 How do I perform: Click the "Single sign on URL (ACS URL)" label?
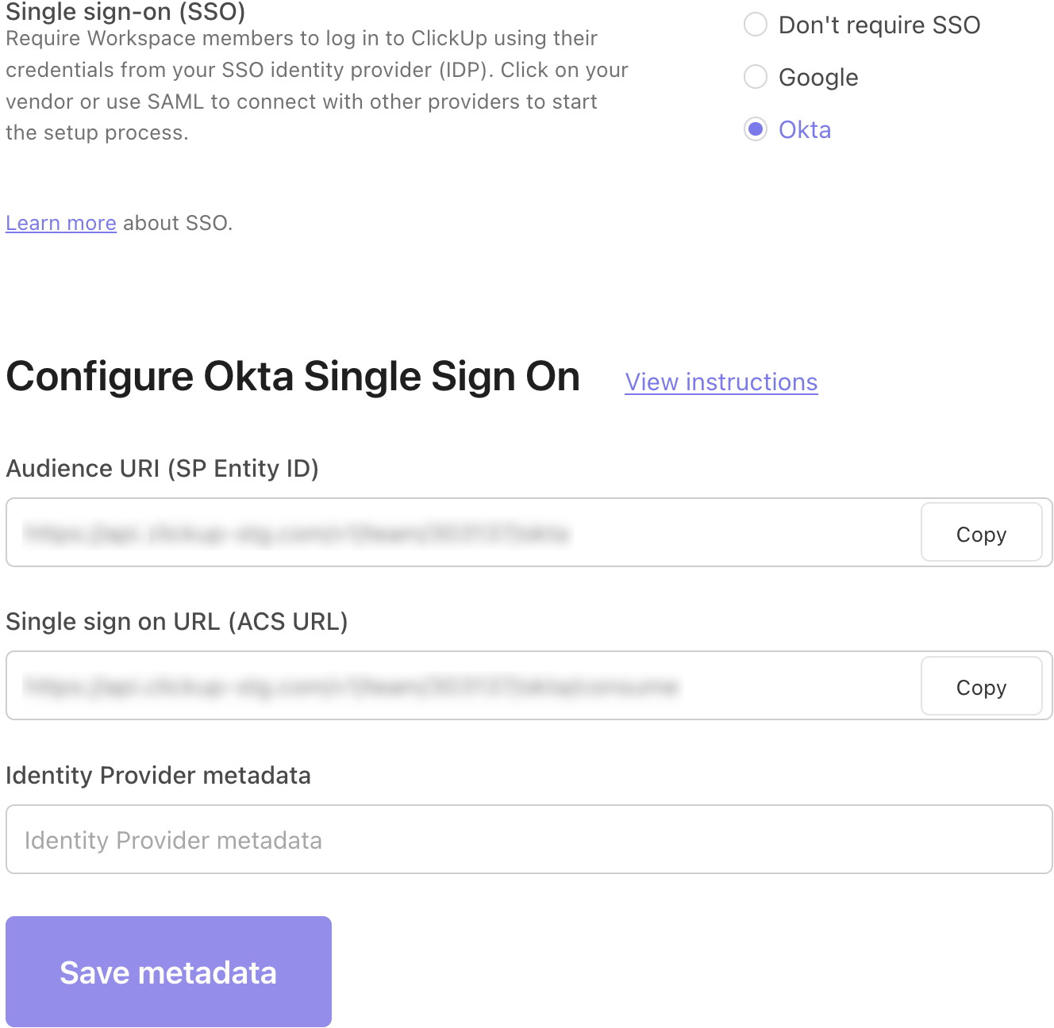pyautogui.click(x=177, y=622)
